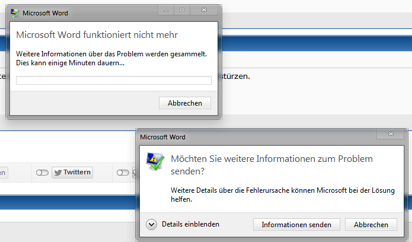Screen dimensions: 412x242
Task: Click the Twitter bird icon
Action: click(58, 173)
